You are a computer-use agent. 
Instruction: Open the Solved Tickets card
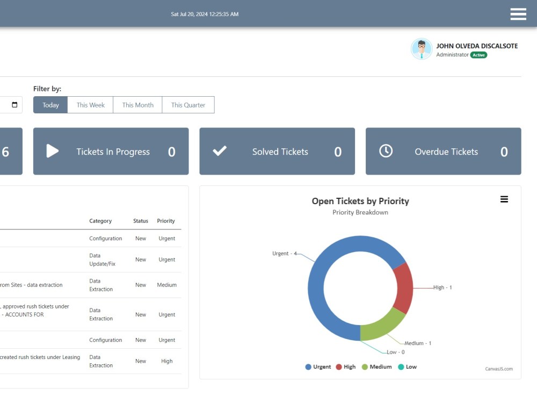point(277,151)
